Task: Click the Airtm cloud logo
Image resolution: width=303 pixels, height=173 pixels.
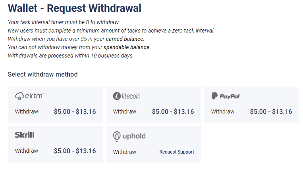Action: [29, 96]
